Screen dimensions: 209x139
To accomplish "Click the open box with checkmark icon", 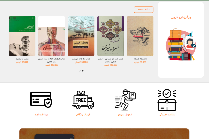I will click(x=167, y=100).
